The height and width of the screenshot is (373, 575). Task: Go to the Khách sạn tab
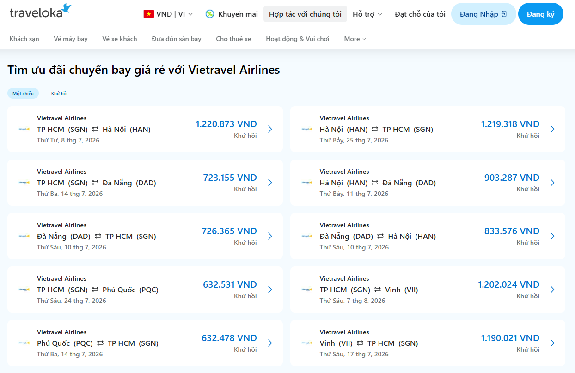[24, 39]
